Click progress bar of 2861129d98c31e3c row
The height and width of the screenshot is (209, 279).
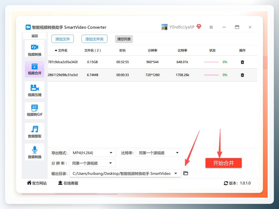click(211, 75)
